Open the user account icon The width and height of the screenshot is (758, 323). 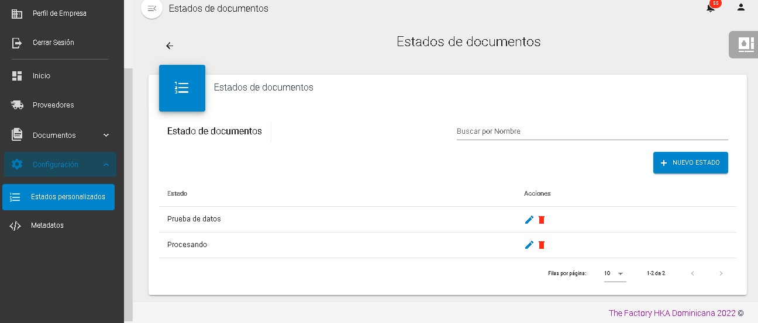pos(741,8)
